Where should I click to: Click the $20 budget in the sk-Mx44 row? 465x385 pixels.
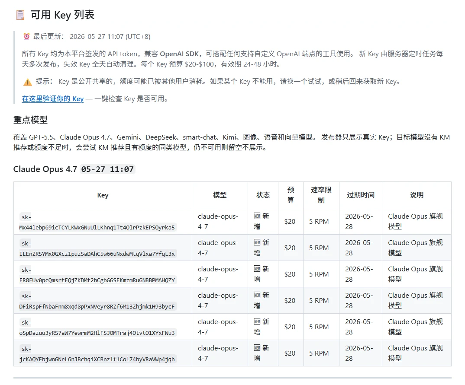(x=290, y=222)
